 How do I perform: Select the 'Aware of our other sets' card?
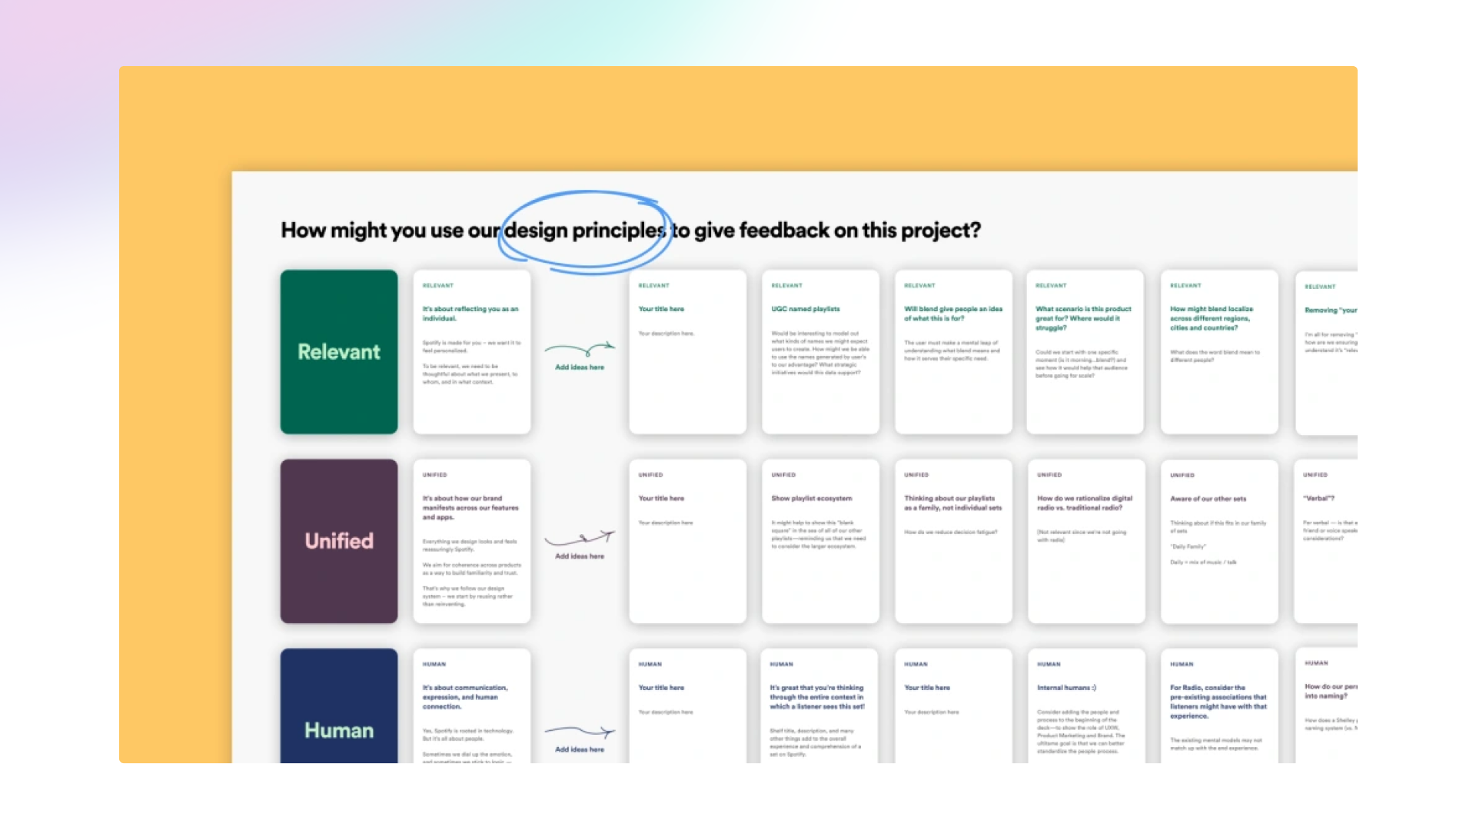(x=1218, y=541)
